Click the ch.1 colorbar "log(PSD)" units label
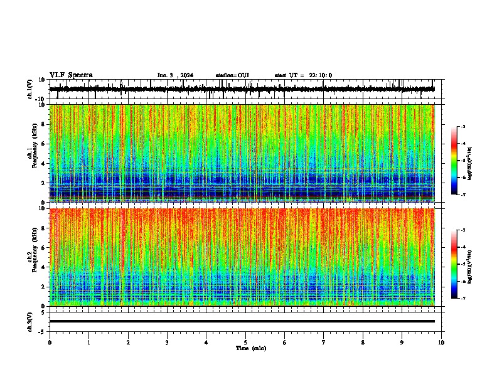This screenshot has height=384, width=497. pos(470,164)
